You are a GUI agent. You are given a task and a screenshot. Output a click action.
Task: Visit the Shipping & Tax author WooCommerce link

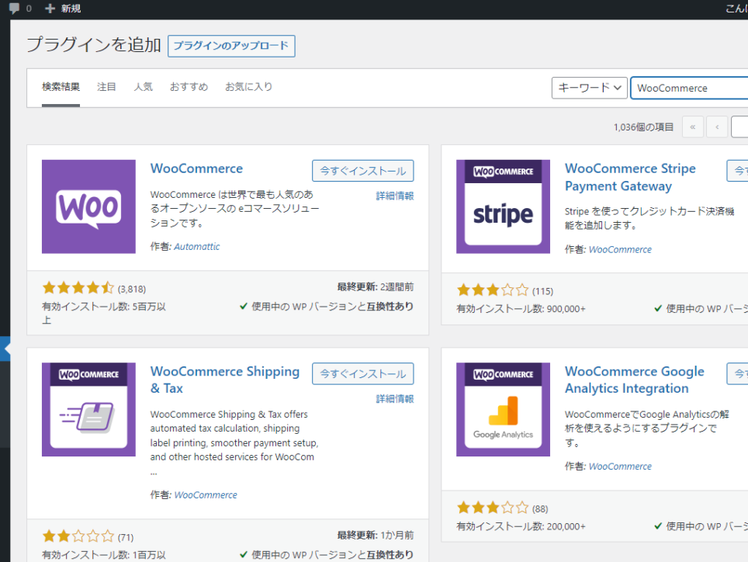coord(206,495)
